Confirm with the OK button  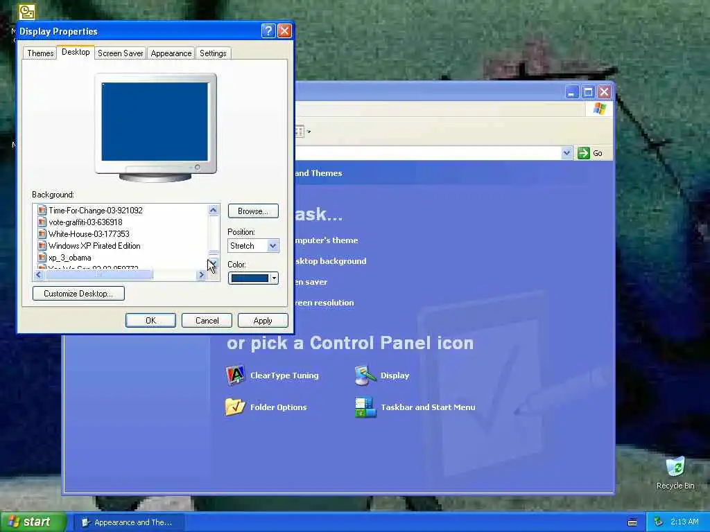tap(150, 320)
